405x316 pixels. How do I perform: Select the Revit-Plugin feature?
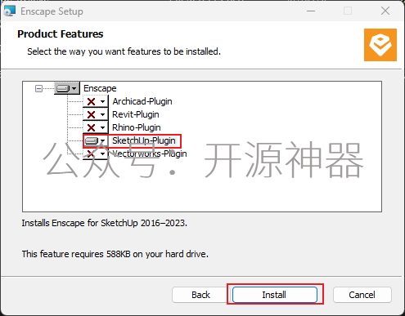pos(136,114)
